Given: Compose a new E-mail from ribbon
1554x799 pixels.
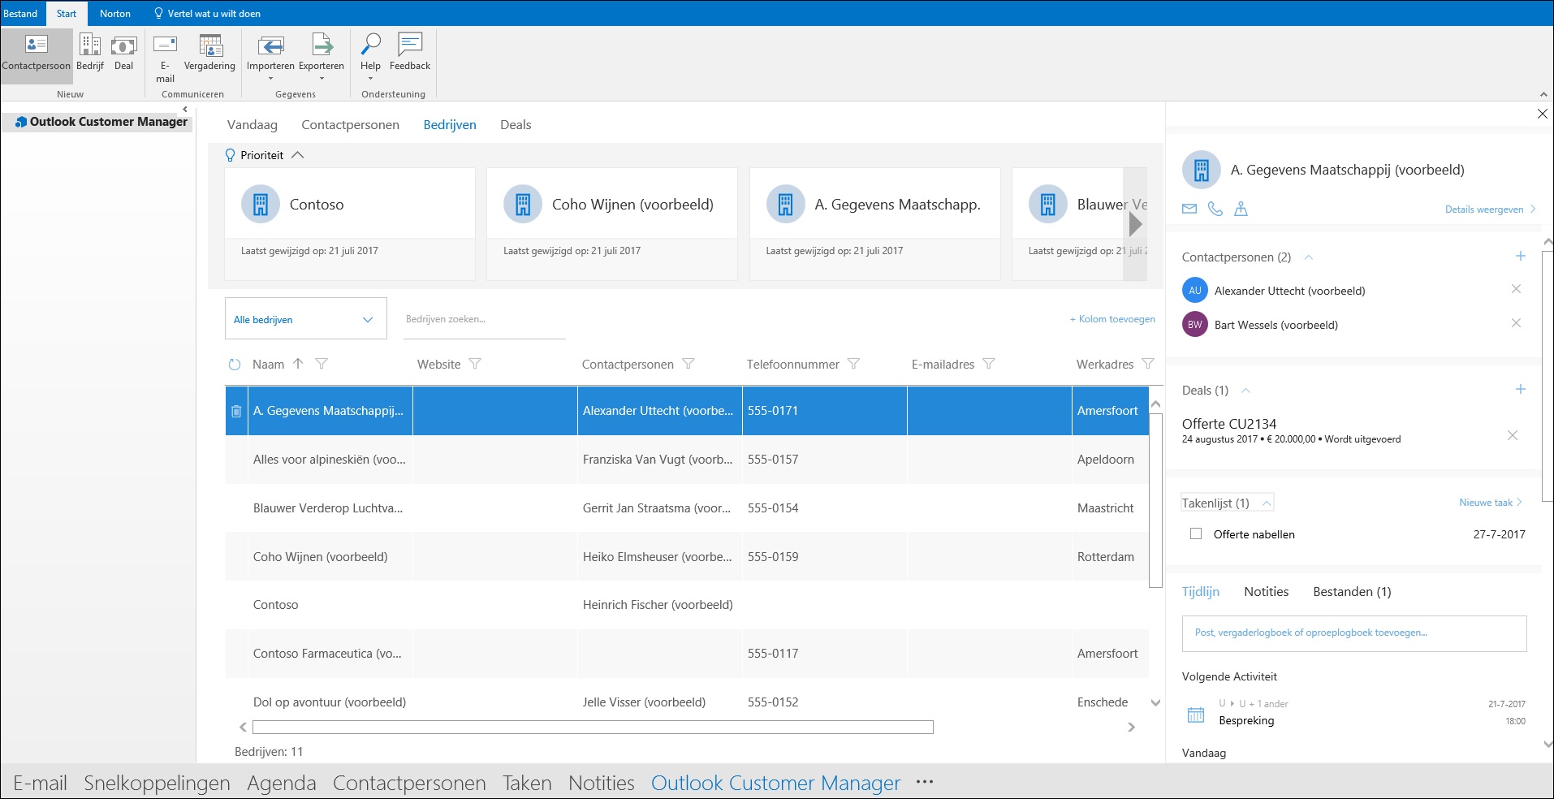Looking at the screenshot, I should 165,58.
